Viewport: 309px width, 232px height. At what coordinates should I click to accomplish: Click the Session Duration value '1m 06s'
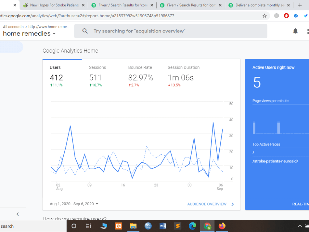[x=181, y=78]
